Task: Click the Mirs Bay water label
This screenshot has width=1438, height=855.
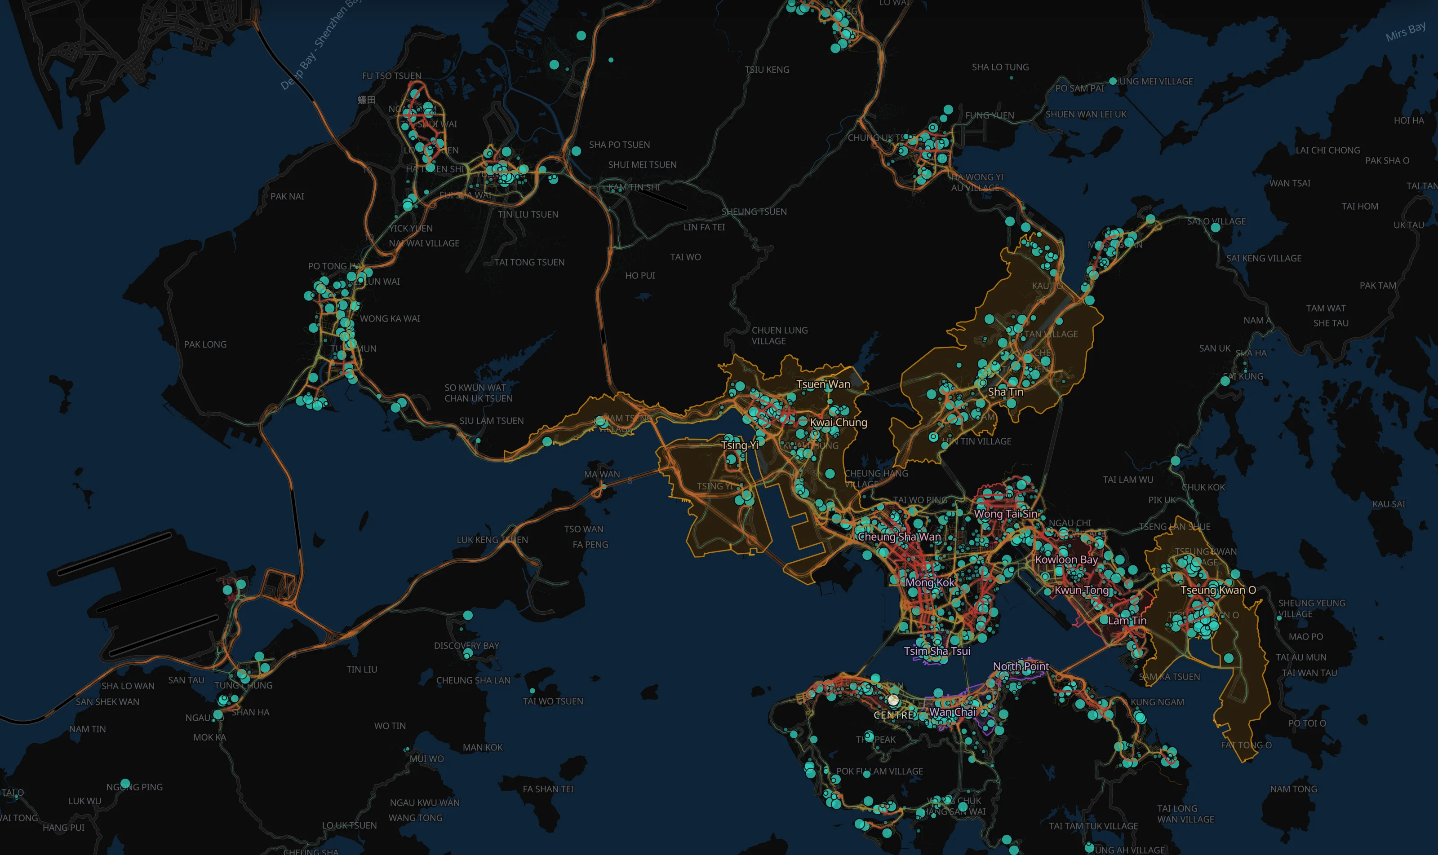Action: [x=1406, y=31]
